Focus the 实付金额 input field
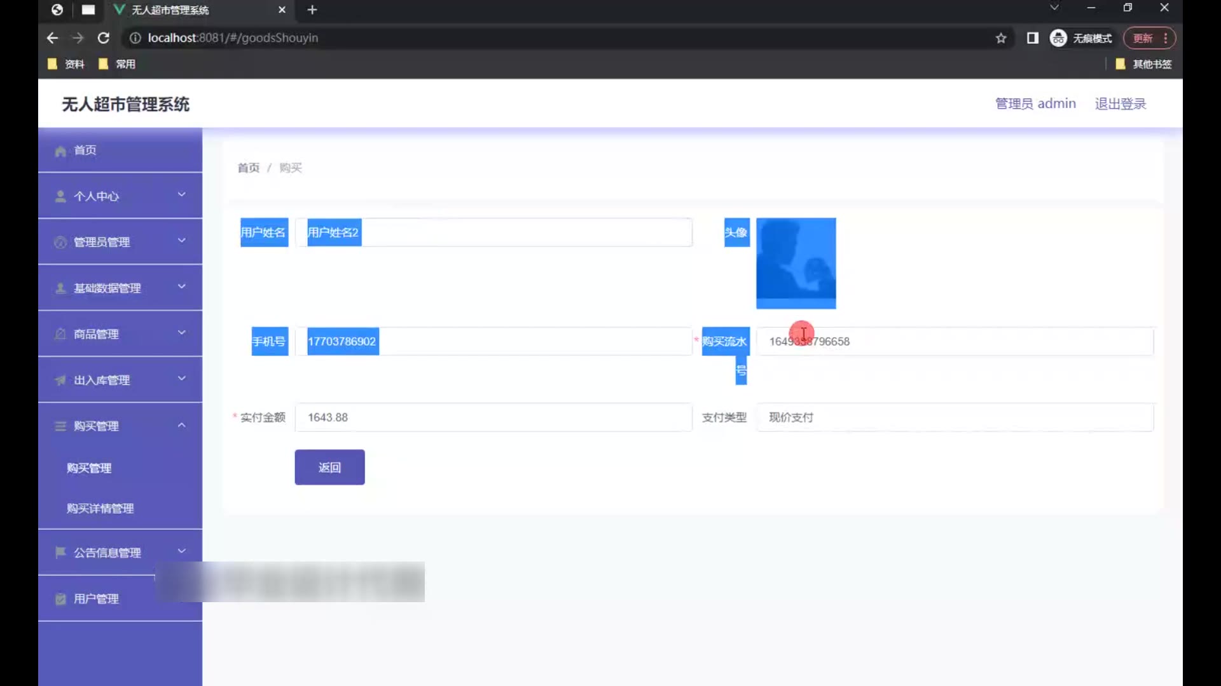The width and height of the screenshot is (1221, 686). (493, 417)
